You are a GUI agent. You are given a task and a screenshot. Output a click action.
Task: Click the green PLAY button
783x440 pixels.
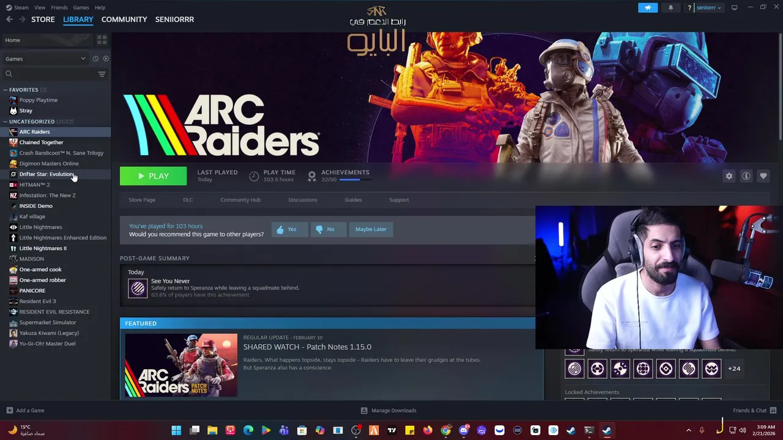point(153,176)
